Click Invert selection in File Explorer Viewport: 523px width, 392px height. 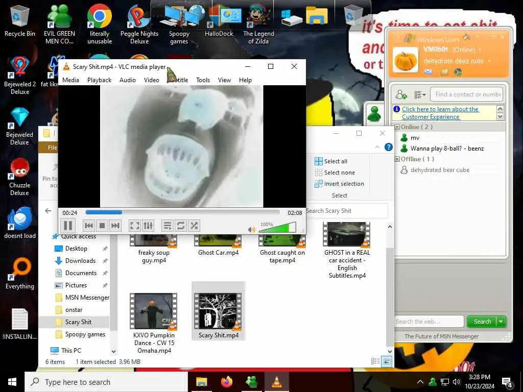340,184
